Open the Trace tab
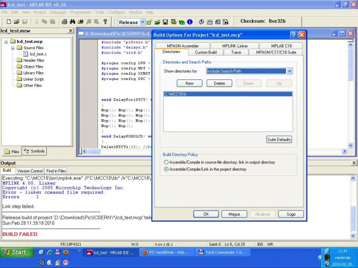 (x=236, y=52)
